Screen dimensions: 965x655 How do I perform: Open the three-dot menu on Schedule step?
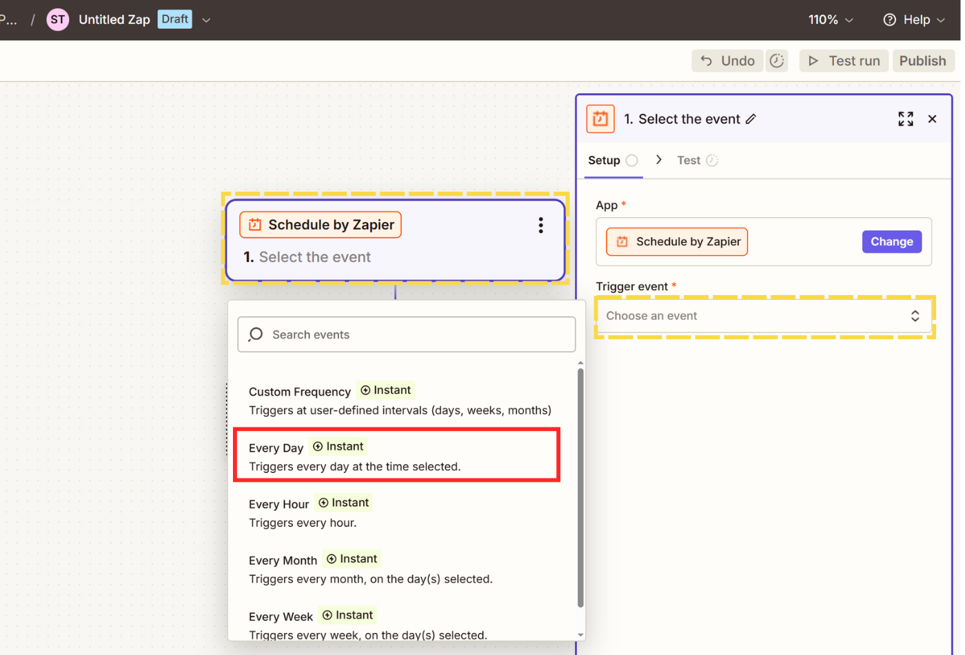pyautogui.click(x=540, y=225)
